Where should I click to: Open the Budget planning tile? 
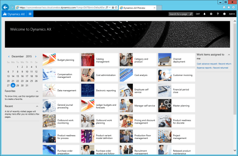(61, 60)
